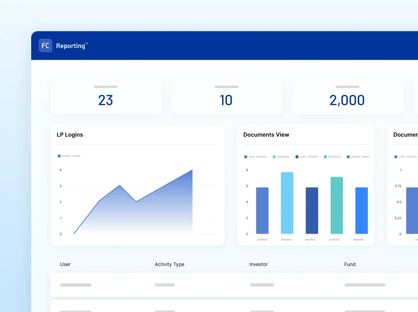Toggle the LP Logins series legend entry
Screen dimensions: 418x312
(x=59, y=156)
